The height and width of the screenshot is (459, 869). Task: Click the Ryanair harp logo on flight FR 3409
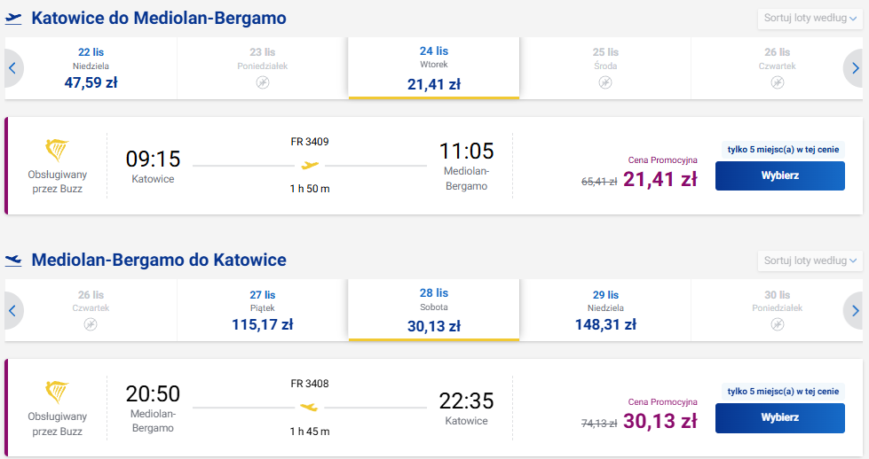click(x=57, y=151)
